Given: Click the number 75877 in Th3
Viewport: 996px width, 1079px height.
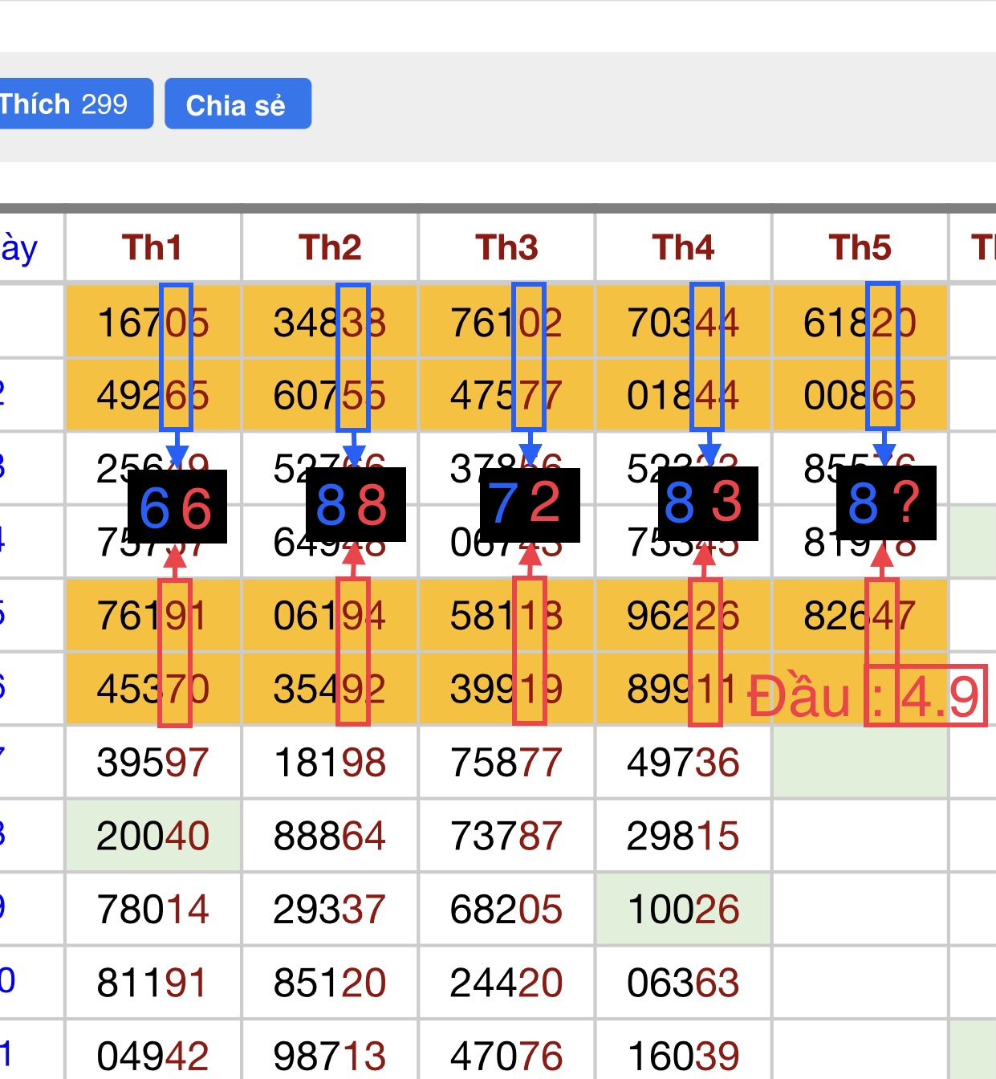Looking at the screenshot, I should click(506, 763).
